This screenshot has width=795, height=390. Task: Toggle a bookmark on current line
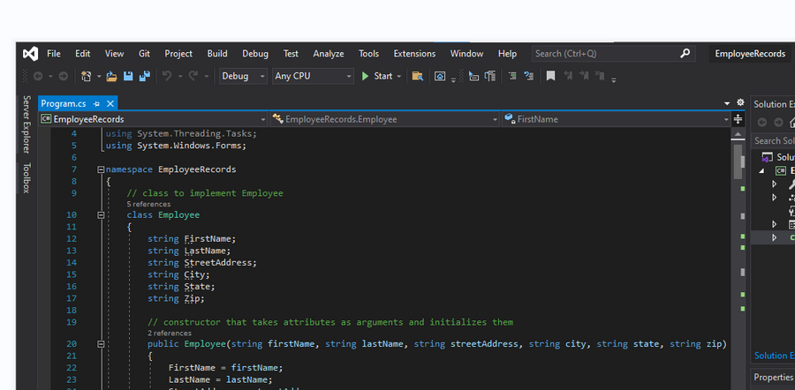tap(550, 76)
